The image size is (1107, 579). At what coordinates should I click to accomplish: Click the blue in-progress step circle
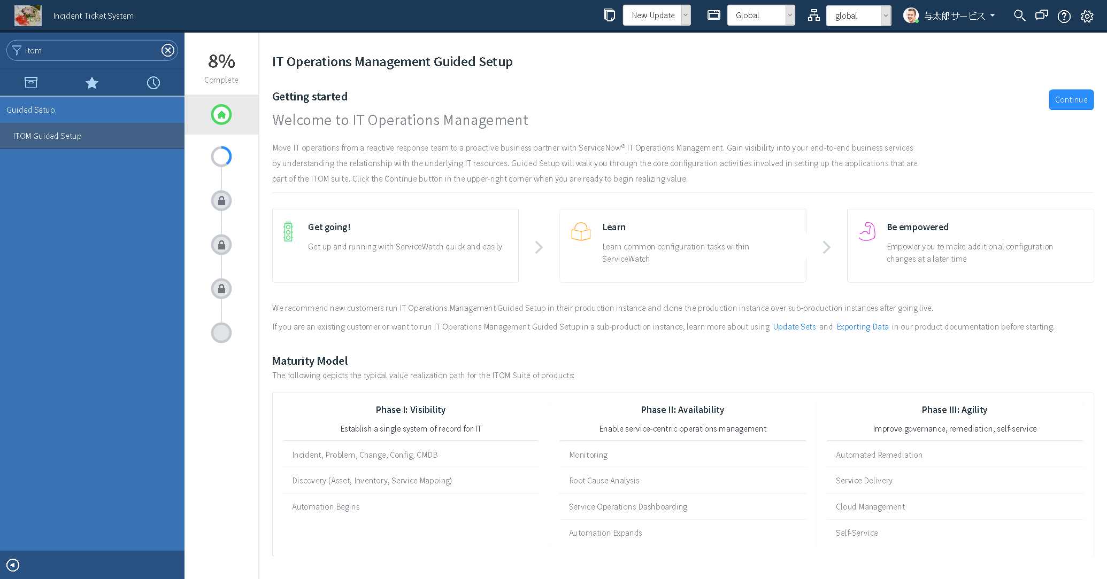(221, 157)
